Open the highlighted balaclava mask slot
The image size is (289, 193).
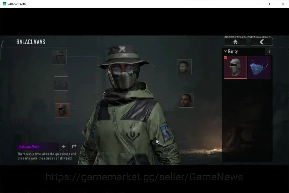(x=62, y=110)
